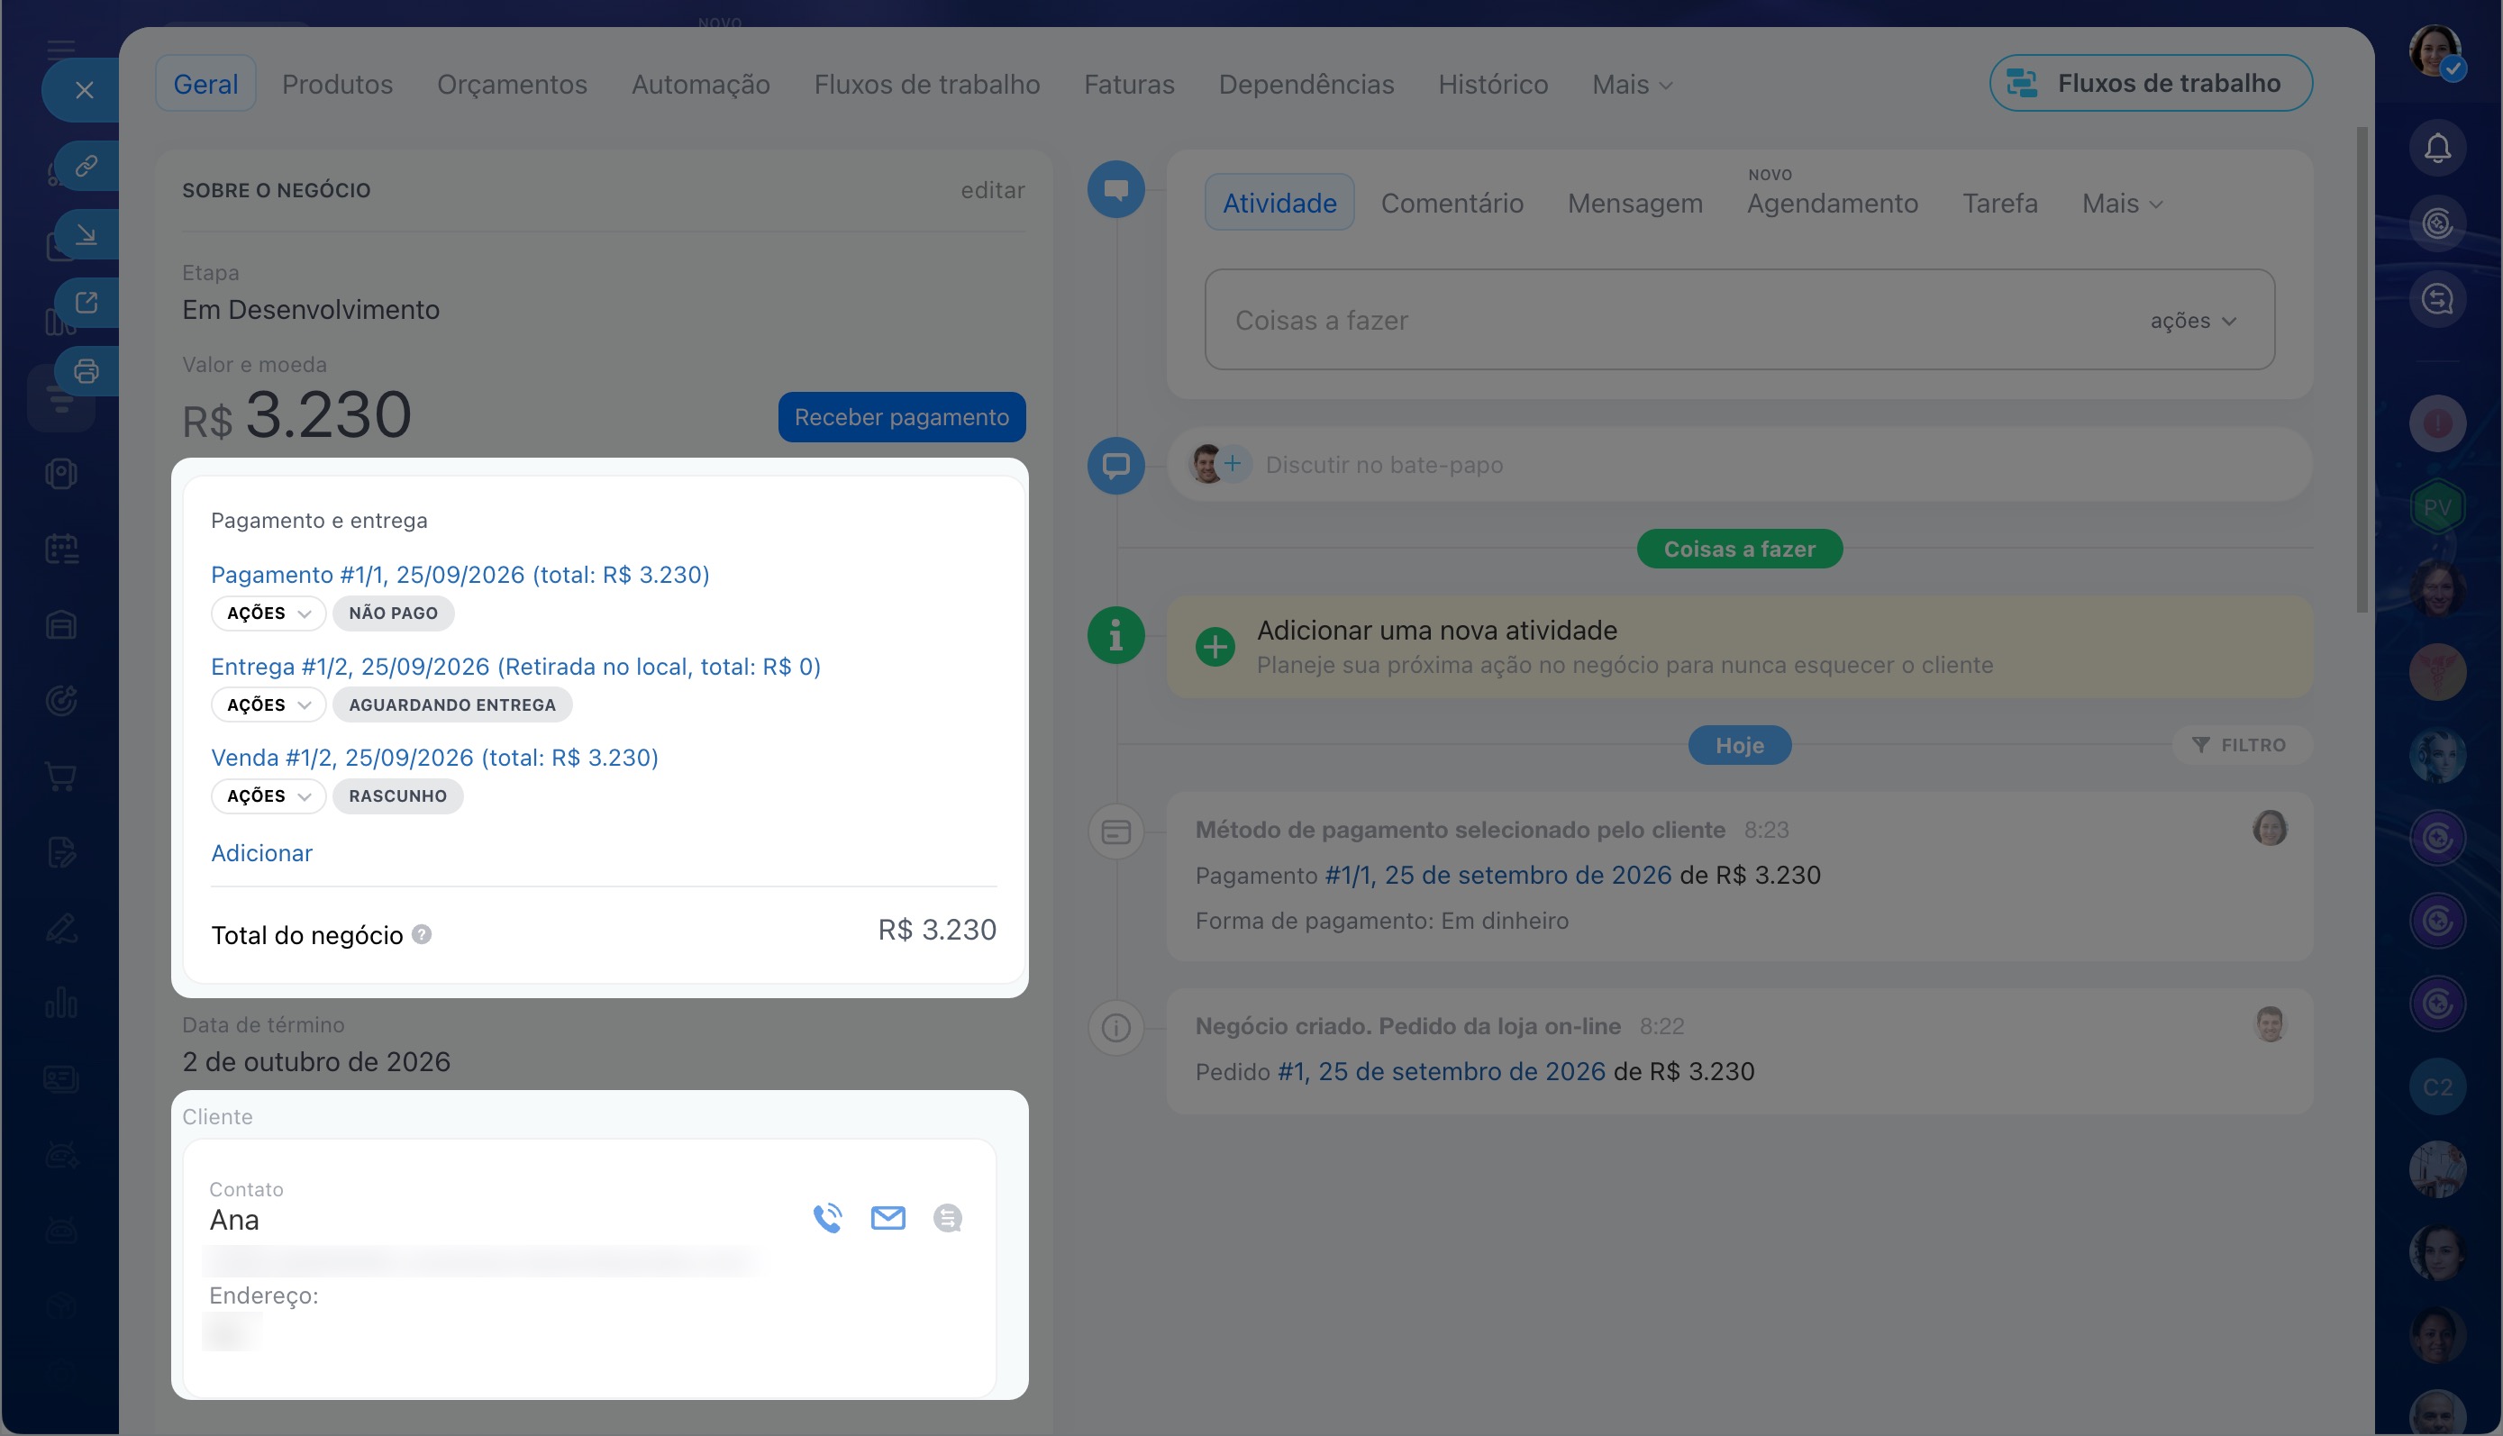Open the help icon beside Total do negócio

pos(421,934)
